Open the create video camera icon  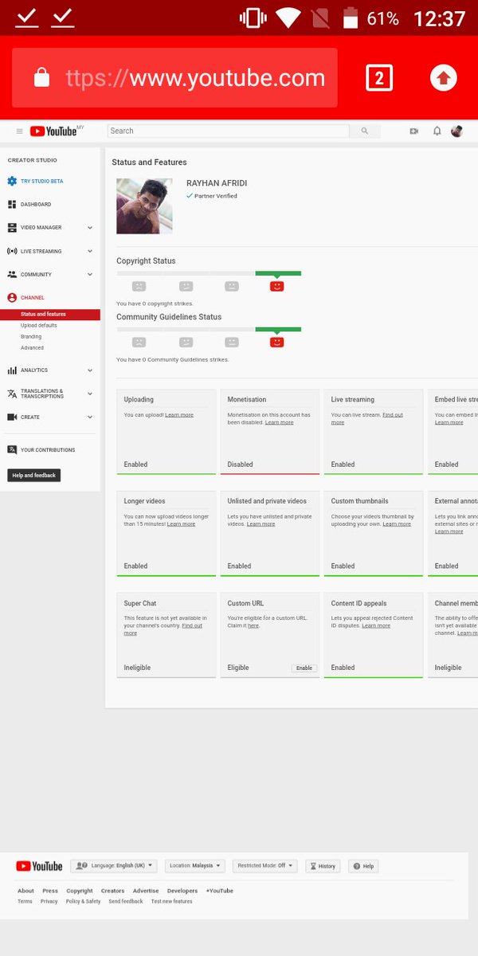point(413,131)
